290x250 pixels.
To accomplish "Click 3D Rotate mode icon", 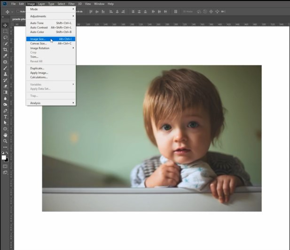I will point(199,12).
